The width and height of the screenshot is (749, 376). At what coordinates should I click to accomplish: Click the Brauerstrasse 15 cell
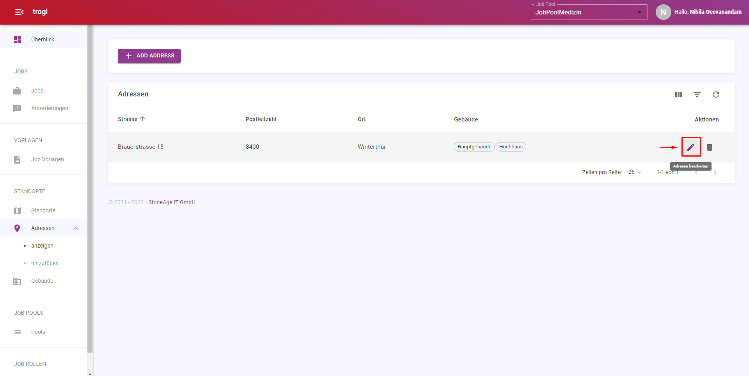coord(141,147)
